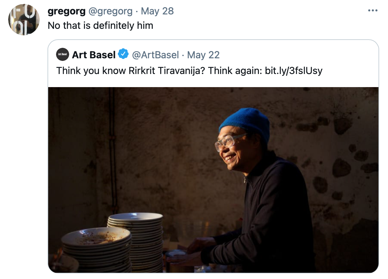
Task: Click the Art Basel account name
Action: click(93, 55)
